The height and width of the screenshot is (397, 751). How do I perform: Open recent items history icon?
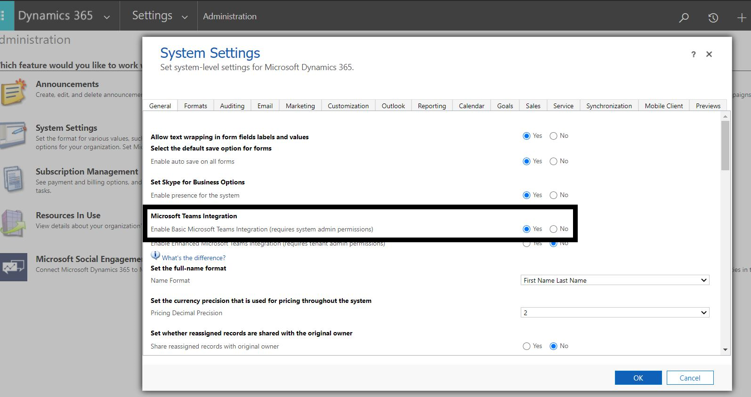coord(713,17)
